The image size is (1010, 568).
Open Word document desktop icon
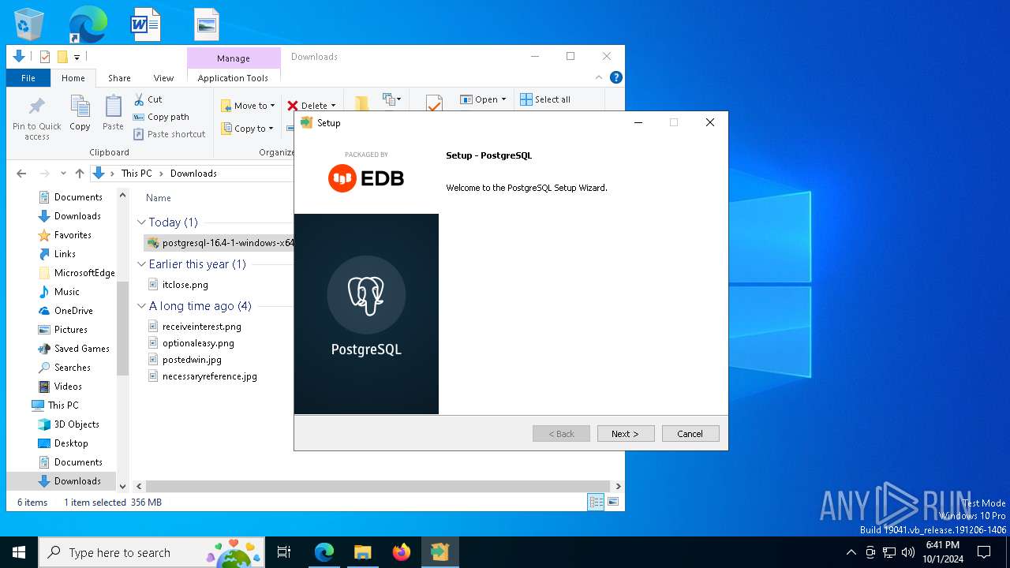click(x=146, y=24)
